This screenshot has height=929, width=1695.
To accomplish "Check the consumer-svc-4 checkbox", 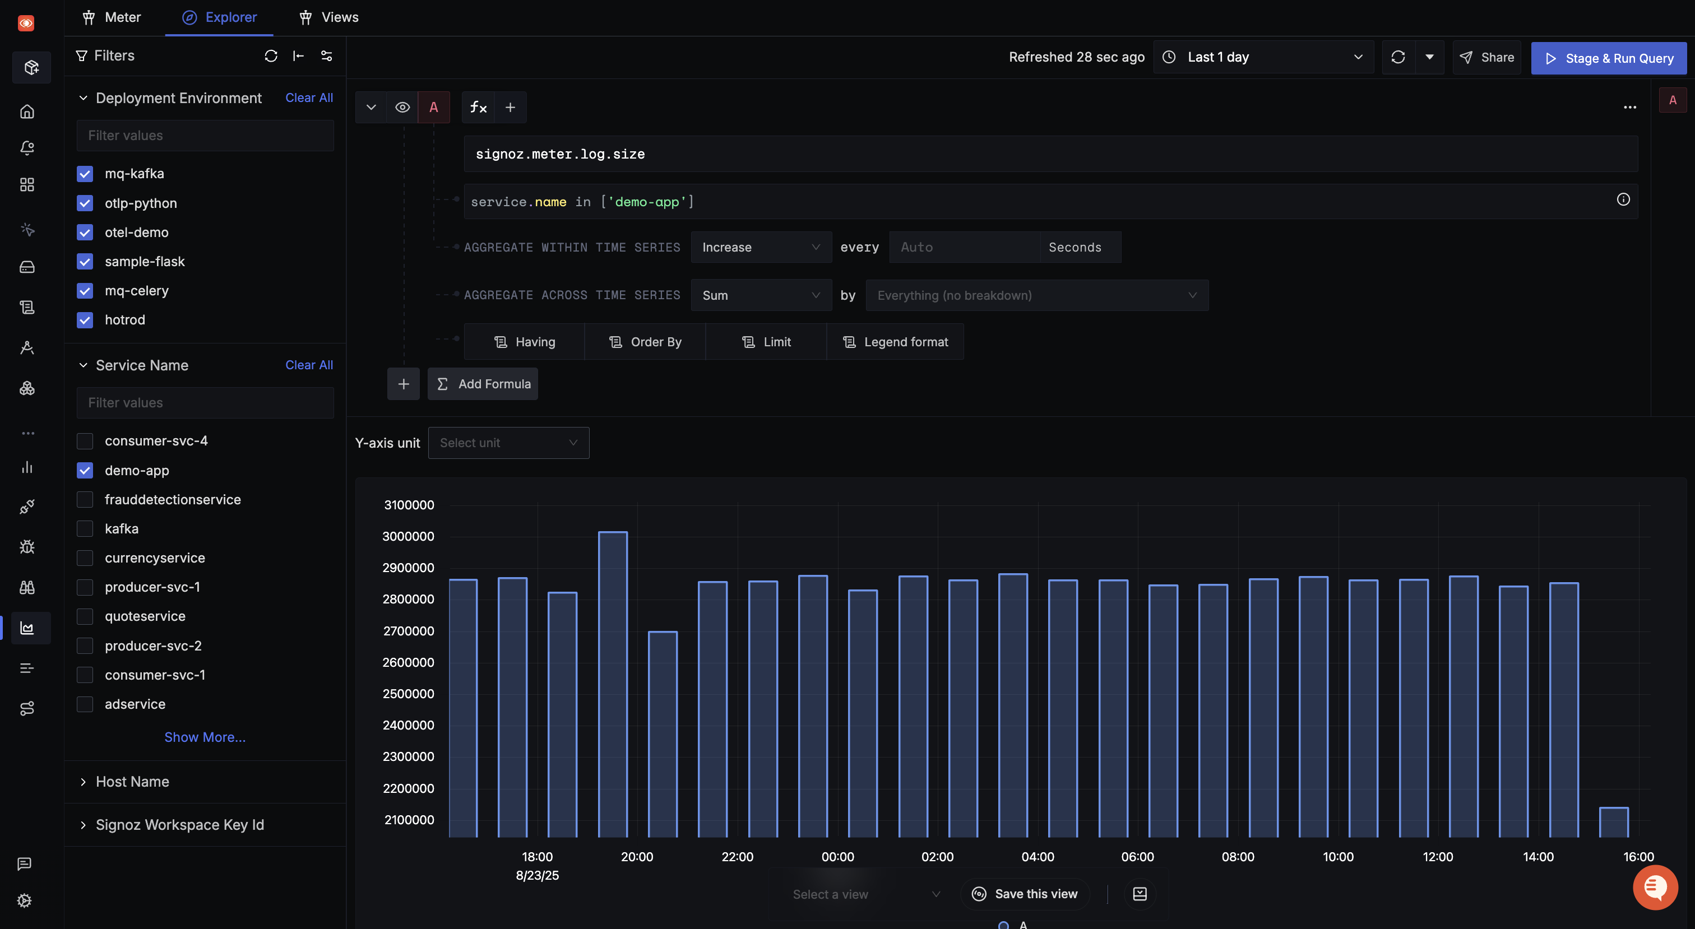I will [85, 441].
